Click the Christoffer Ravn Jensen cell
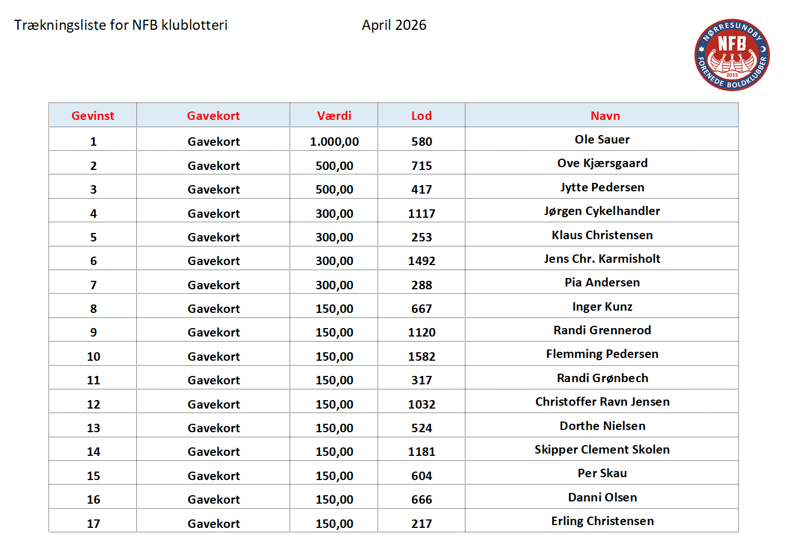Viewport: 790px width, 547px height. tap(602, 402)
